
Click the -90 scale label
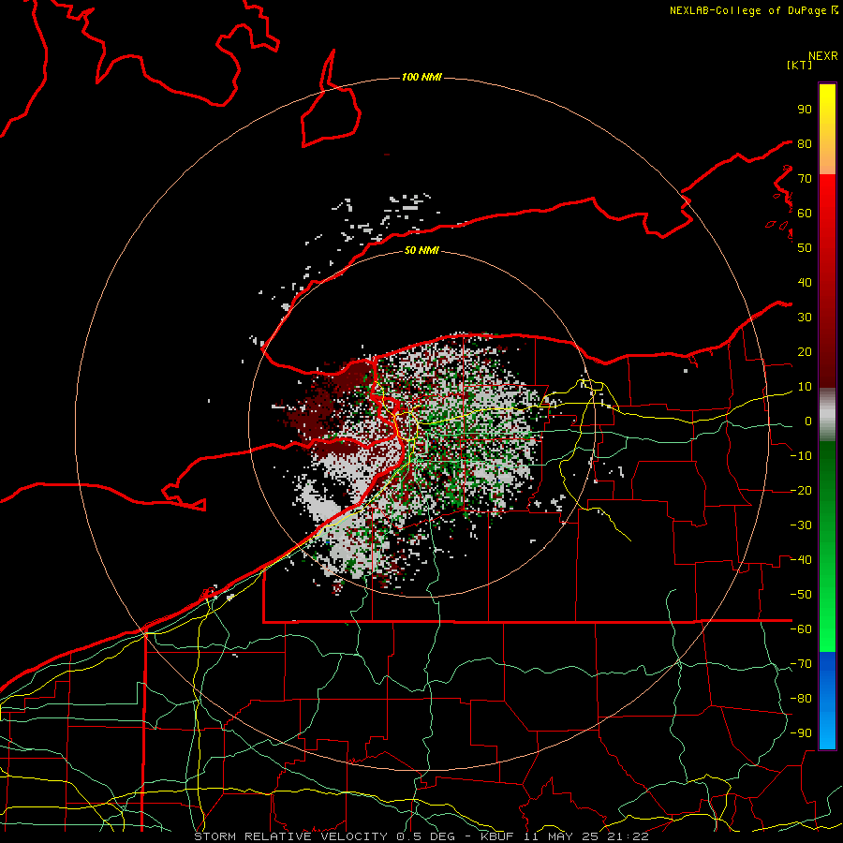[801, 733]
